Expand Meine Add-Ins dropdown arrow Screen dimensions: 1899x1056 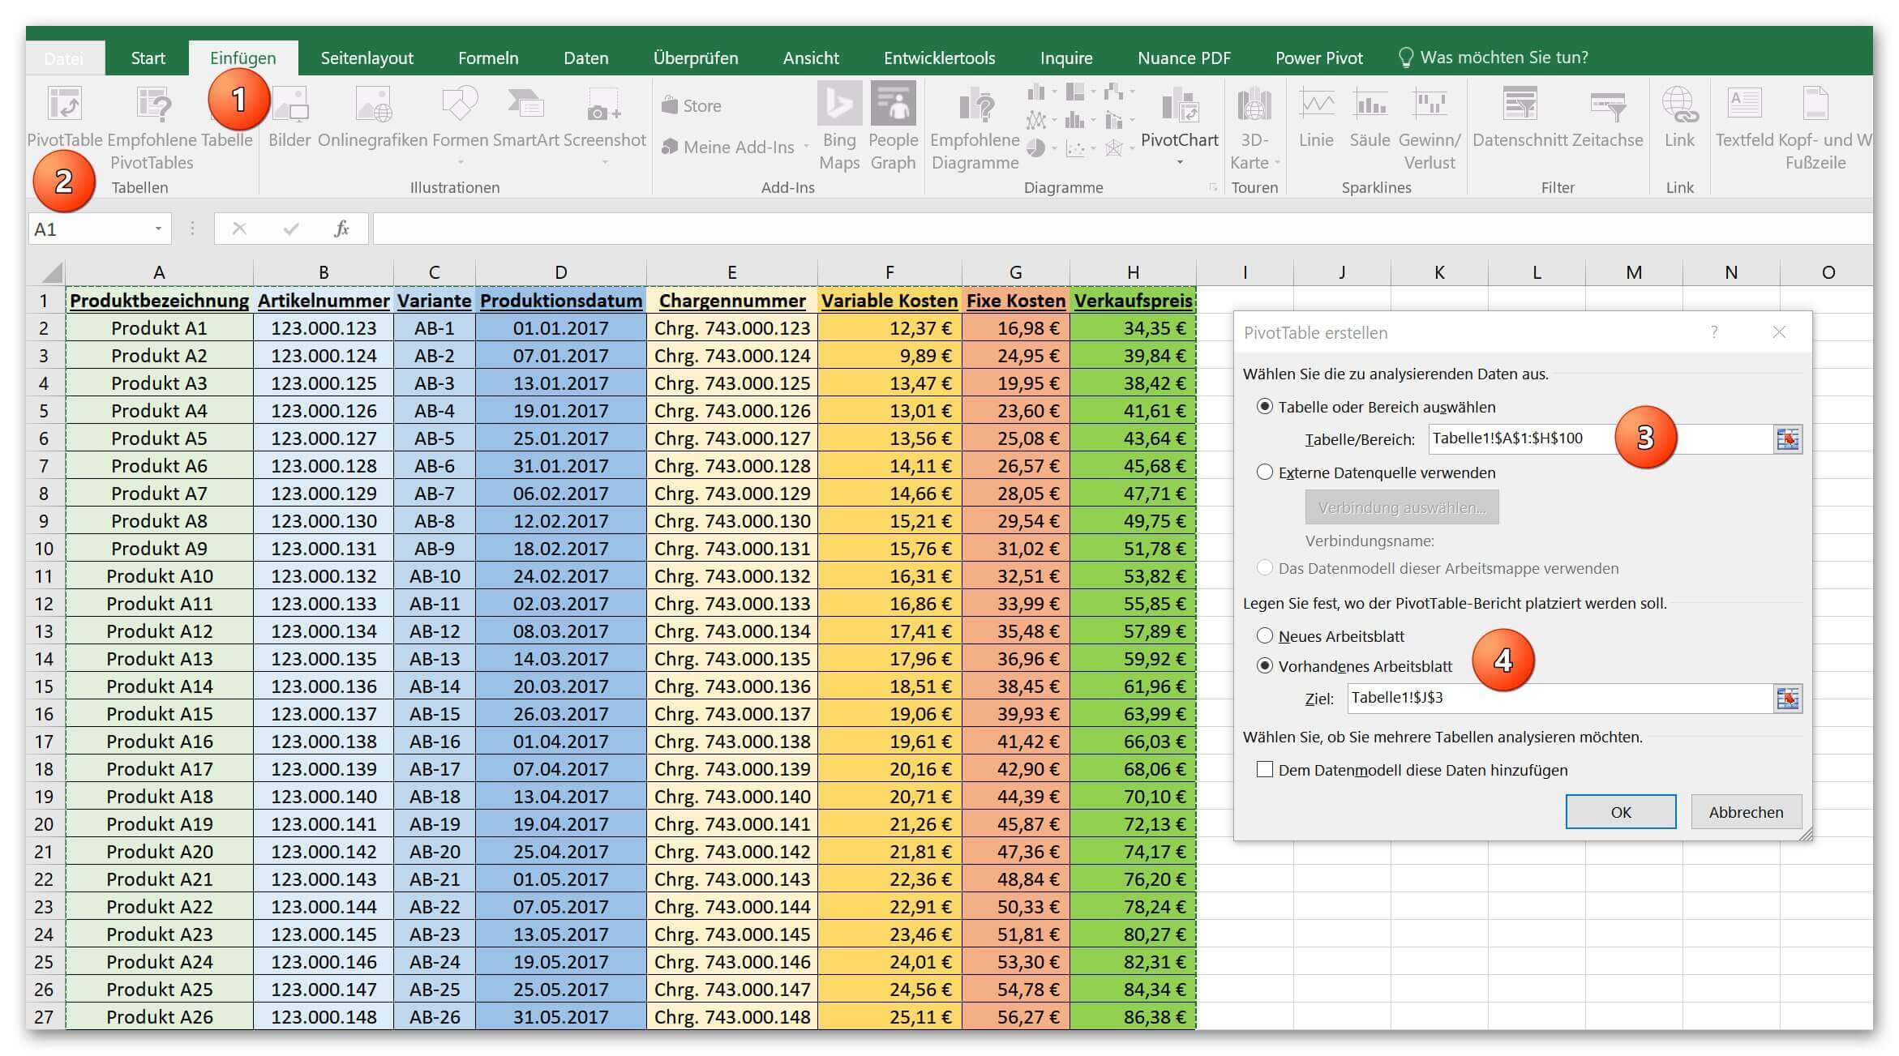806,147
